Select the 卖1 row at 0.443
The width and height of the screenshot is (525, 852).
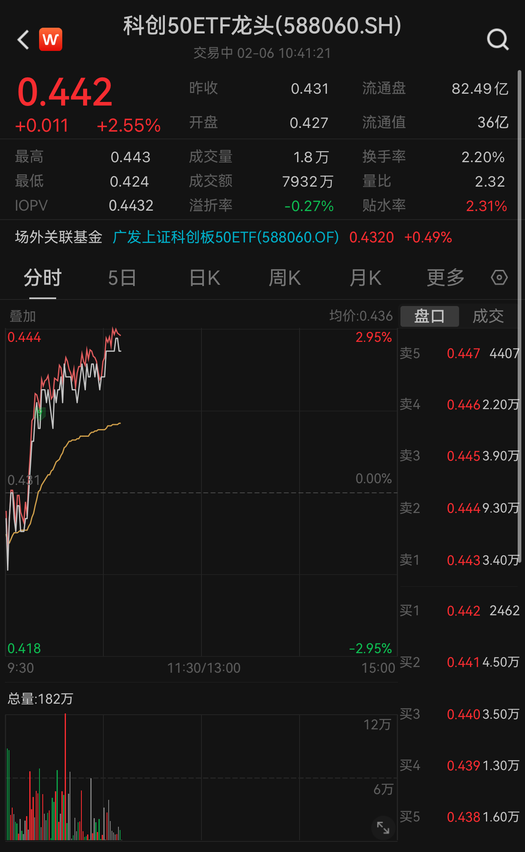click(x=459, y=560)
